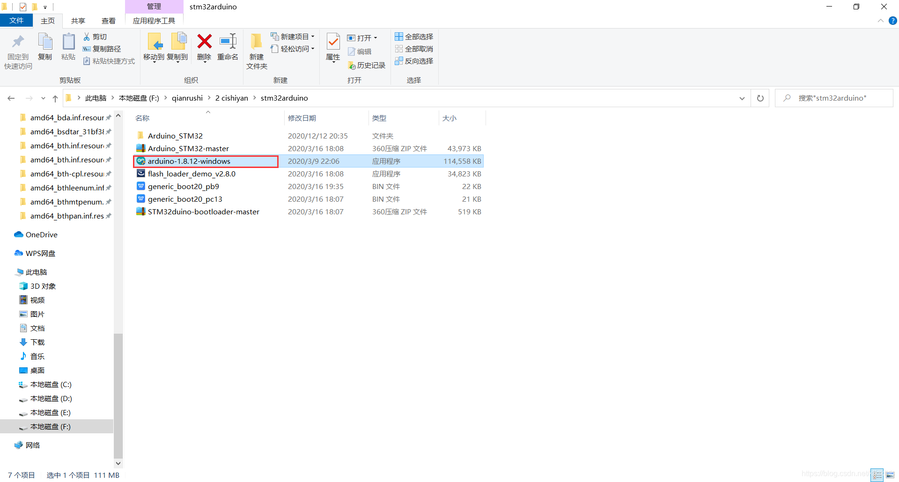Open the recent locations dropdown arrow
Screen dimensions: 899x482
click(43, 98)
